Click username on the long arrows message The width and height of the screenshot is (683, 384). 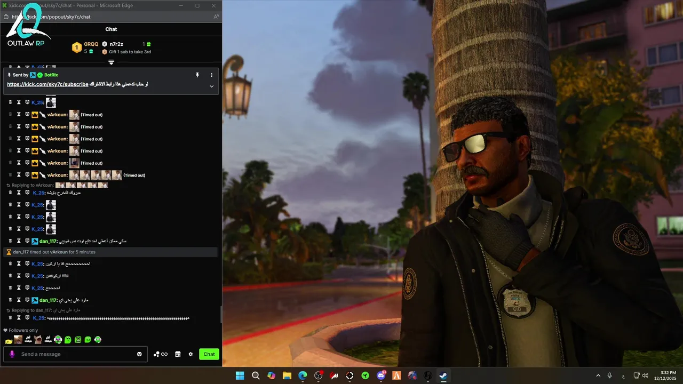(x=38, y=318)
